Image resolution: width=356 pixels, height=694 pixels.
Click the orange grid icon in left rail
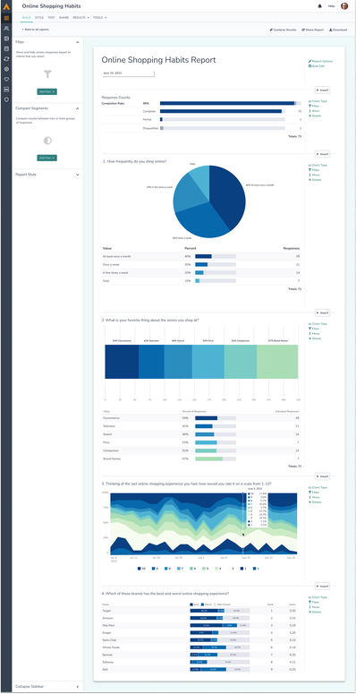pyautogui.click(x=6, y=18)
